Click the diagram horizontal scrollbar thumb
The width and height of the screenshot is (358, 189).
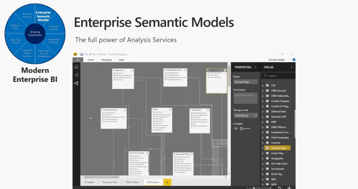tap(102, 177)
